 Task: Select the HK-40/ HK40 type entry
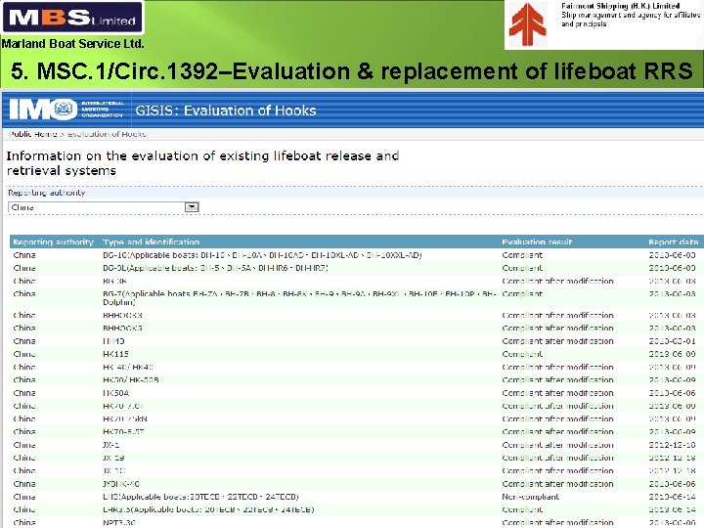(128, 368)
